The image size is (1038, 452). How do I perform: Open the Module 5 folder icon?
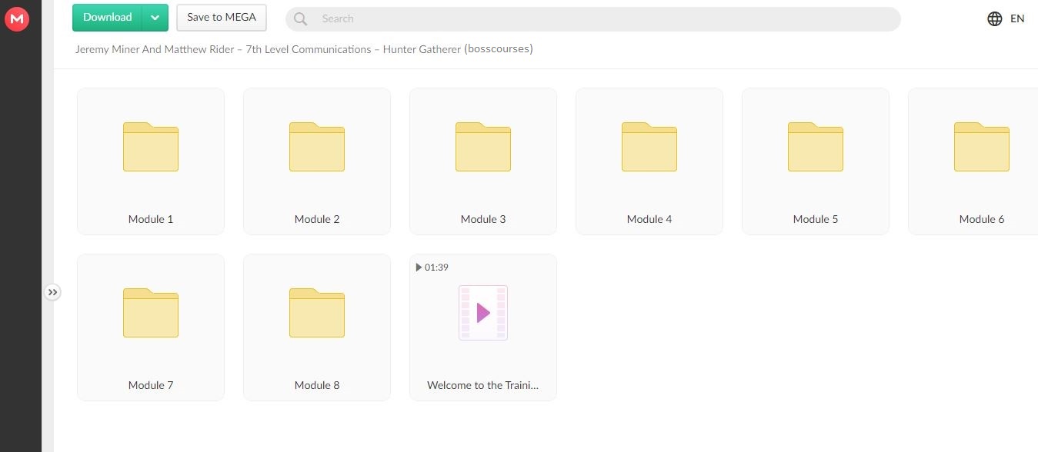pyautogui.click(x=816, y=147)
